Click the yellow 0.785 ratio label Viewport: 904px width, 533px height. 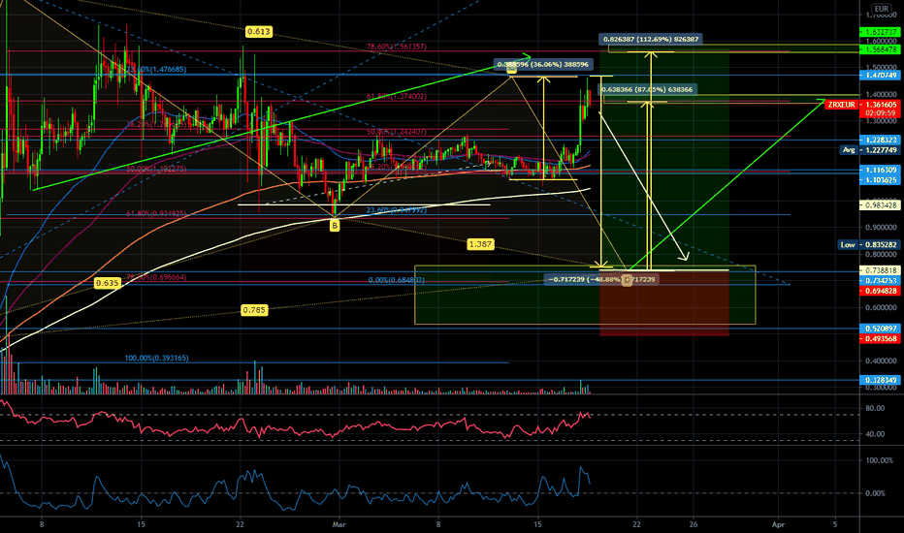(254, 310)
